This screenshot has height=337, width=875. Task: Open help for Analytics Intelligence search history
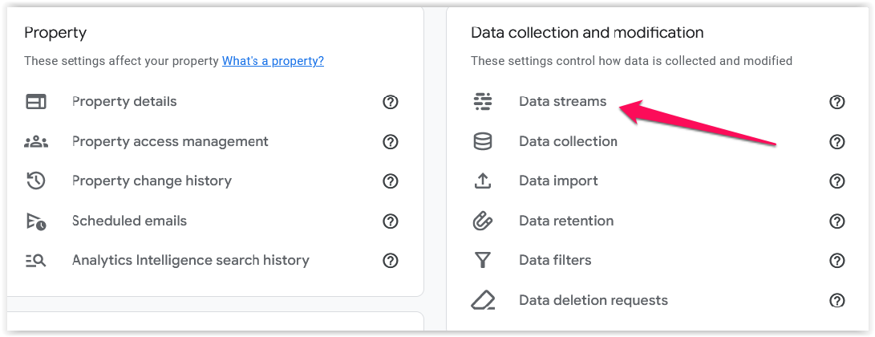tap(390, 261)
